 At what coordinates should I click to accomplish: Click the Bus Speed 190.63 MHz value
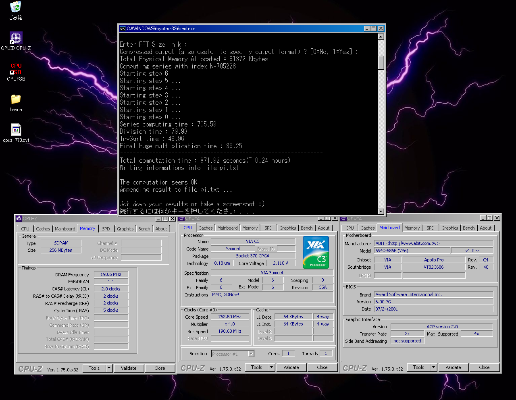pos(230,331)
